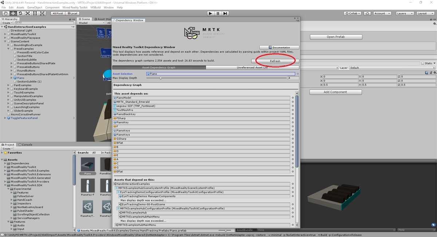
Task: Select the Move tool in the toolbar
Action: coord(13,13)
